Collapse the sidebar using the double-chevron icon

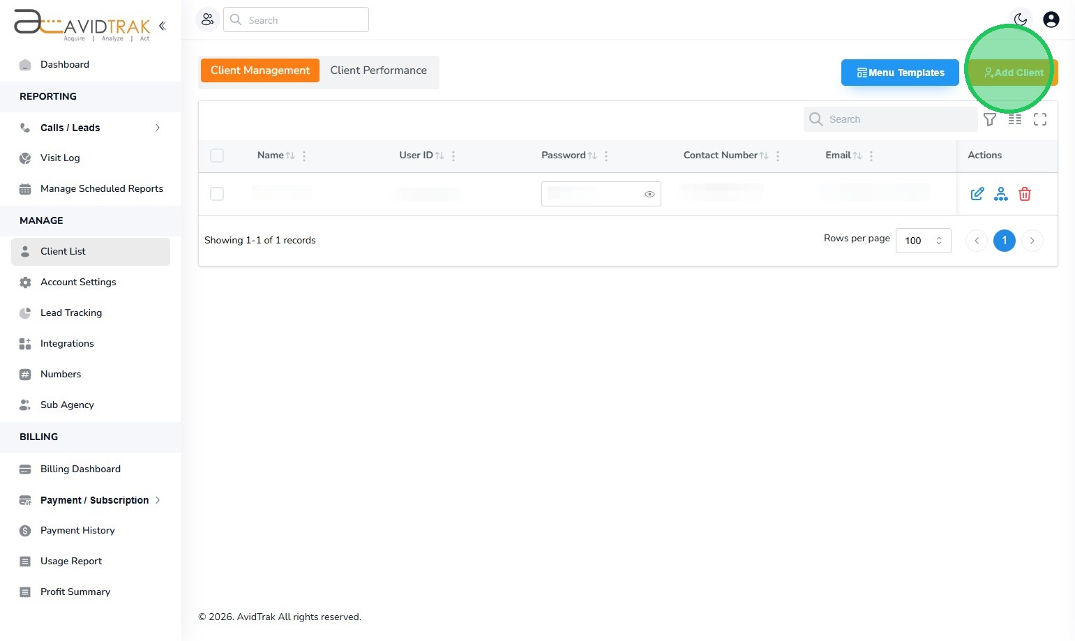click(x=163, y=26)
